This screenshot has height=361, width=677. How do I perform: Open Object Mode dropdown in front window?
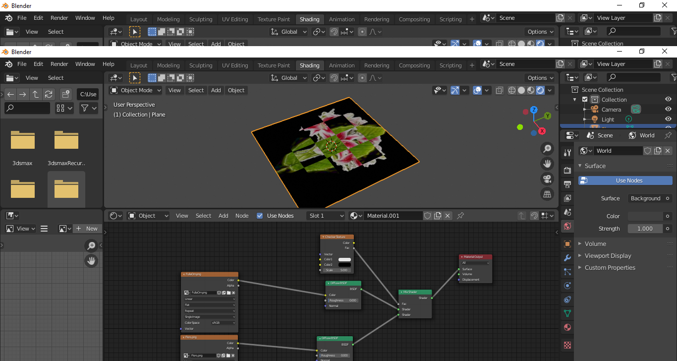click(x=136, y=90)
